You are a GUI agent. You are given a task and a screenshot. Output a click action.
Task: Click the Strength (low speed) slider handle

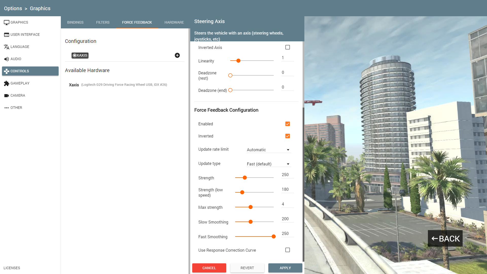242,192
